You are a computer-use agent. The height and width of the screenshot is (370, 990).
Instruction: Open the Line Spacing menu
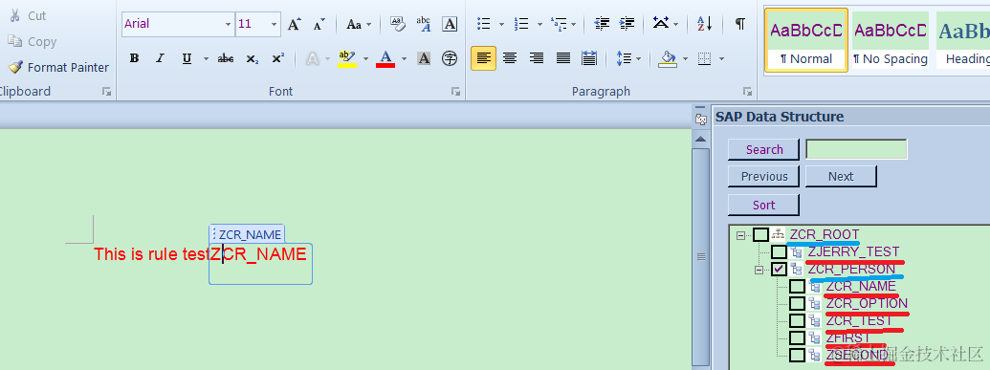(x=628, y=58)
